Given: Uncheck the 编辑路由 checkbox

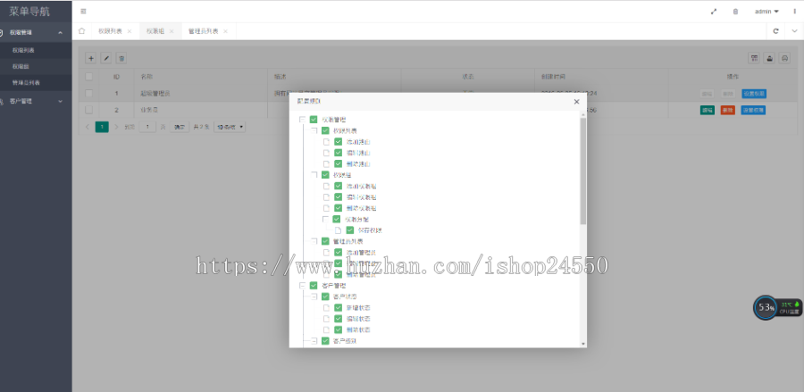Looking at the screenshot, I should tap(338, 153).
